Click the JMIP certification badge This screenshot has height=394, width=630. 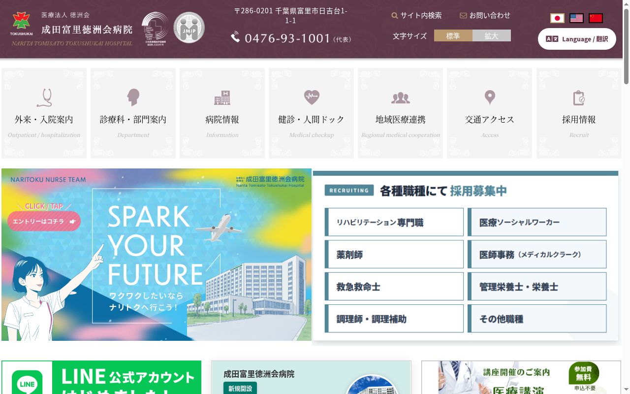[x=189, y=28]
